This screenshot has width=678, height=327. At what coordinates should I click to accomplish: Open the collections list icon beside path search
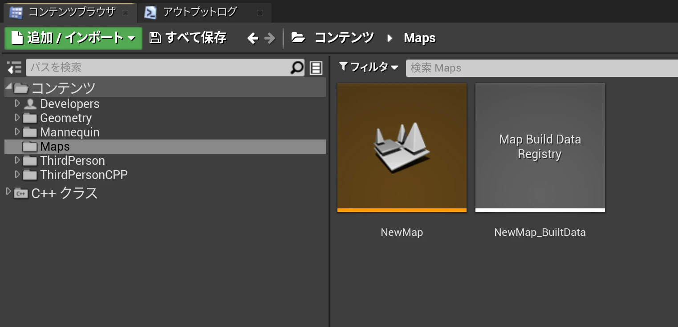316,68
